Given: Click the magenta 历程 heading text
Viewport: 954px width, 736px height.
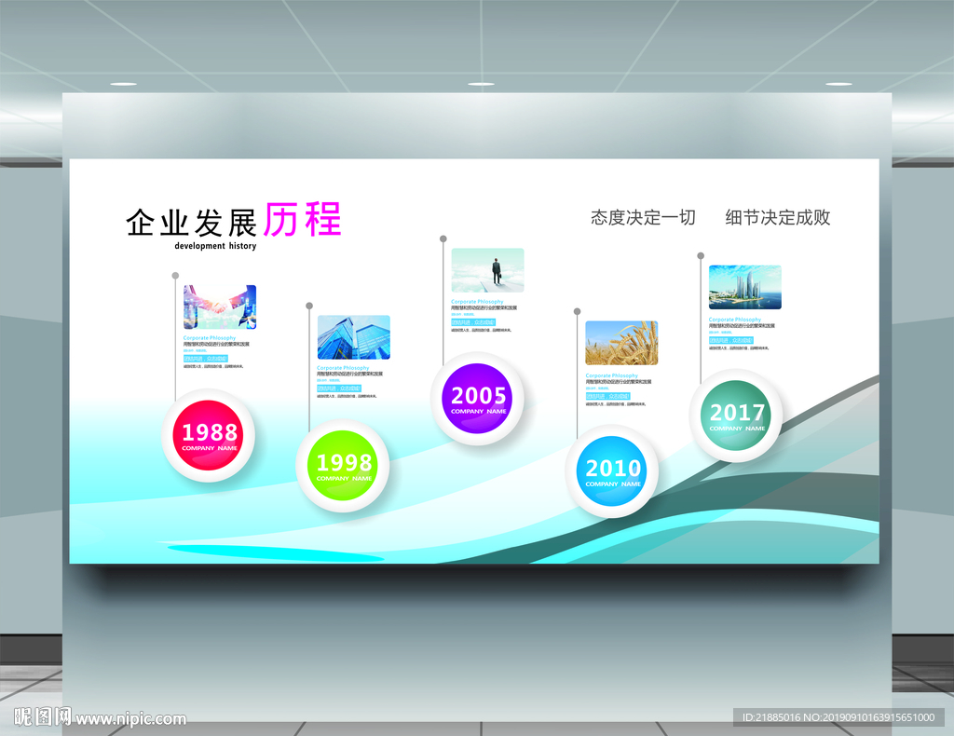Looking at the screenshot, I should [x=303, y=220].
